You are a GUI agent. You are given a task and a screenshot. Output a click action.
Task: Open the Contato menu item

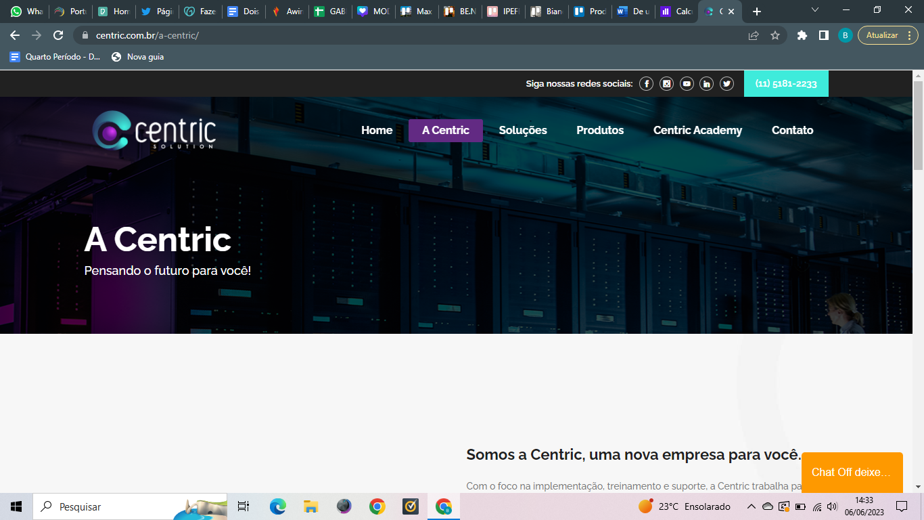point(793,130)
